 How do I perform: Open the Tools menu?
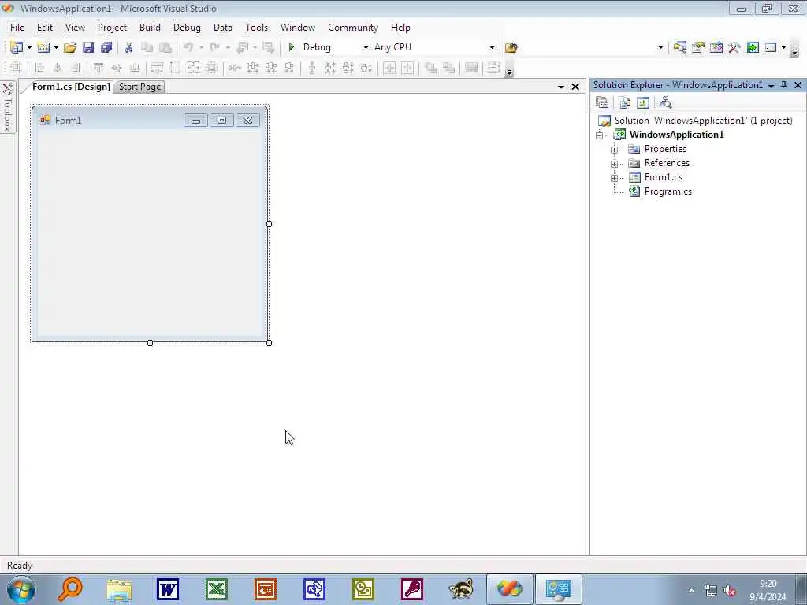tap(256, 28)
